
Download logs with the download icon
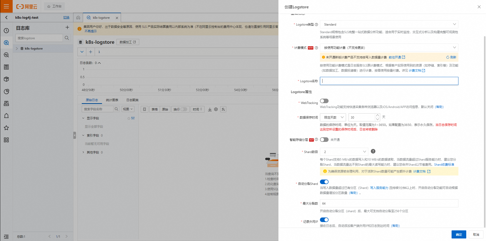click(210, 109)
